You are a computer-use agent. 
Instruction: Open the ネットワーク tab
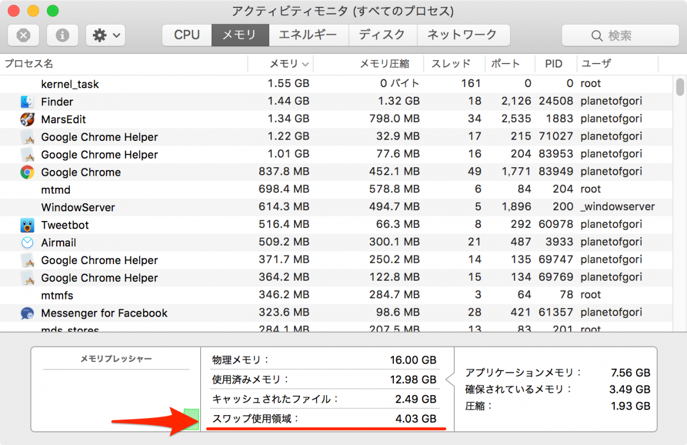pos(462,35)
